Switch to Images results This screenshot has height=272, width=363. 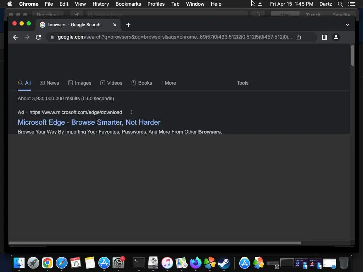coord(80,83)
